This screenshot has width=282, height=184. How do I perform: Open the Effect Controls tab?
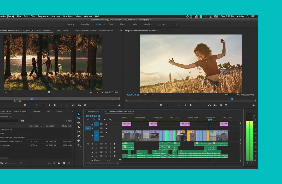point(63,30)
